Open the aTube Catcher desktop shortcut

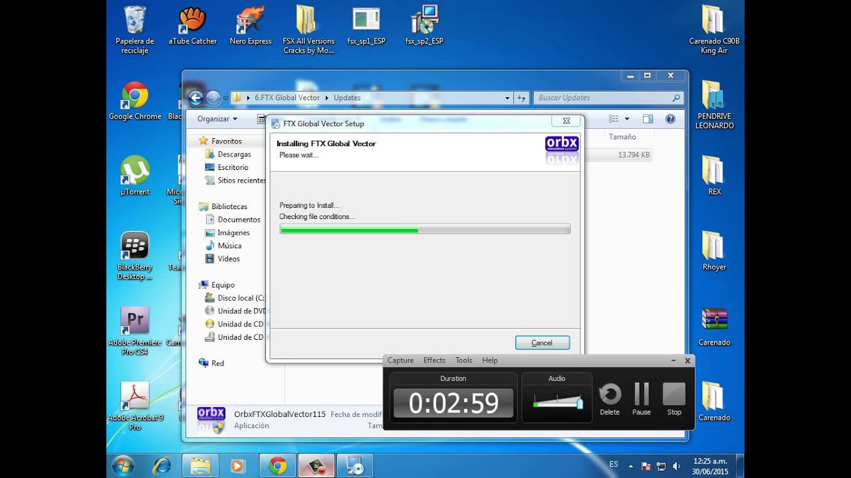(x=192, y=27)
